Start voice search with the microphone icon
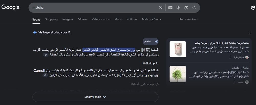This screenshot has width=256, height=105. point(178,8)
